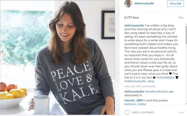
Task: Follow the deliciouslyella account
Action: (x=175, y=4)
